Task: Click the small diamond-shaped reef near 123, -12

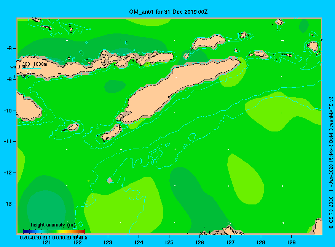Action: point(109,180)
